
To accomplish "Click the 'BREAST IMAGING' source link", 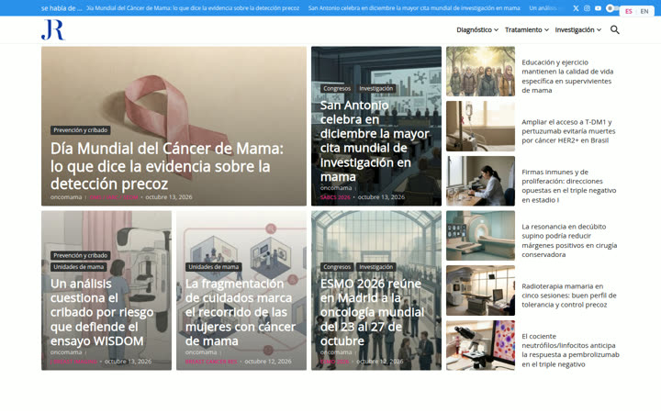I will [73, 362].
